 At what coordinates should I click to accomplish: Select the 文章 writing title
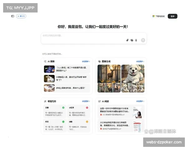47,107
